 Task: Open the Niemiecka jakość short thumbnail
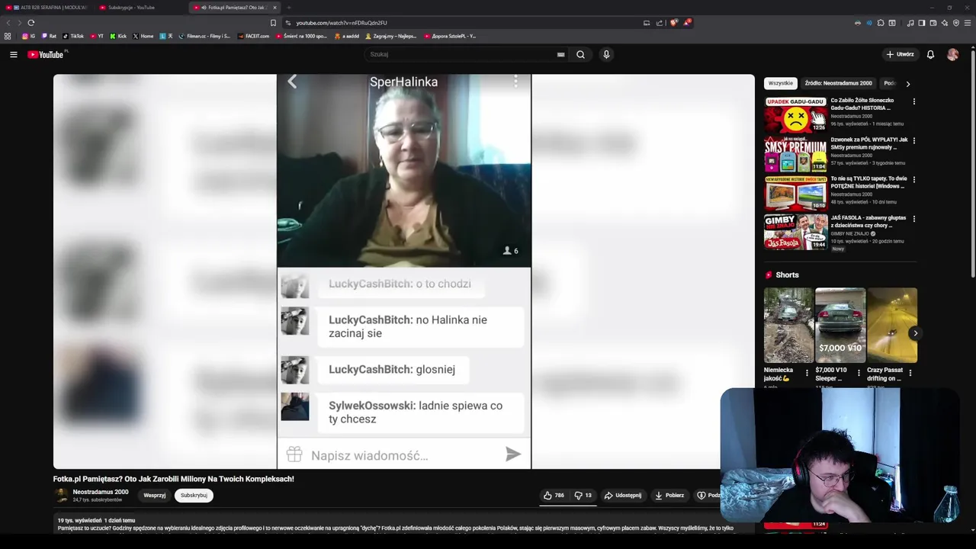788,325
